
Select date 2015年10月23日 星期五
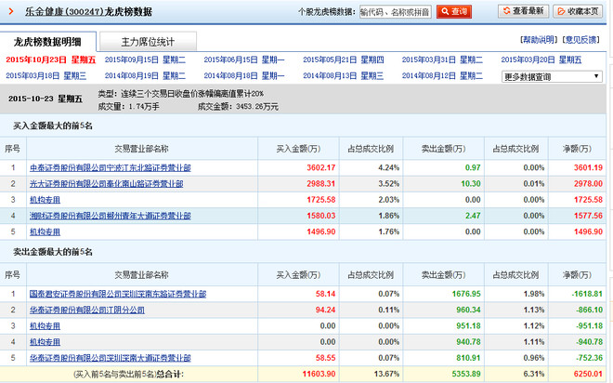point(50,59)
